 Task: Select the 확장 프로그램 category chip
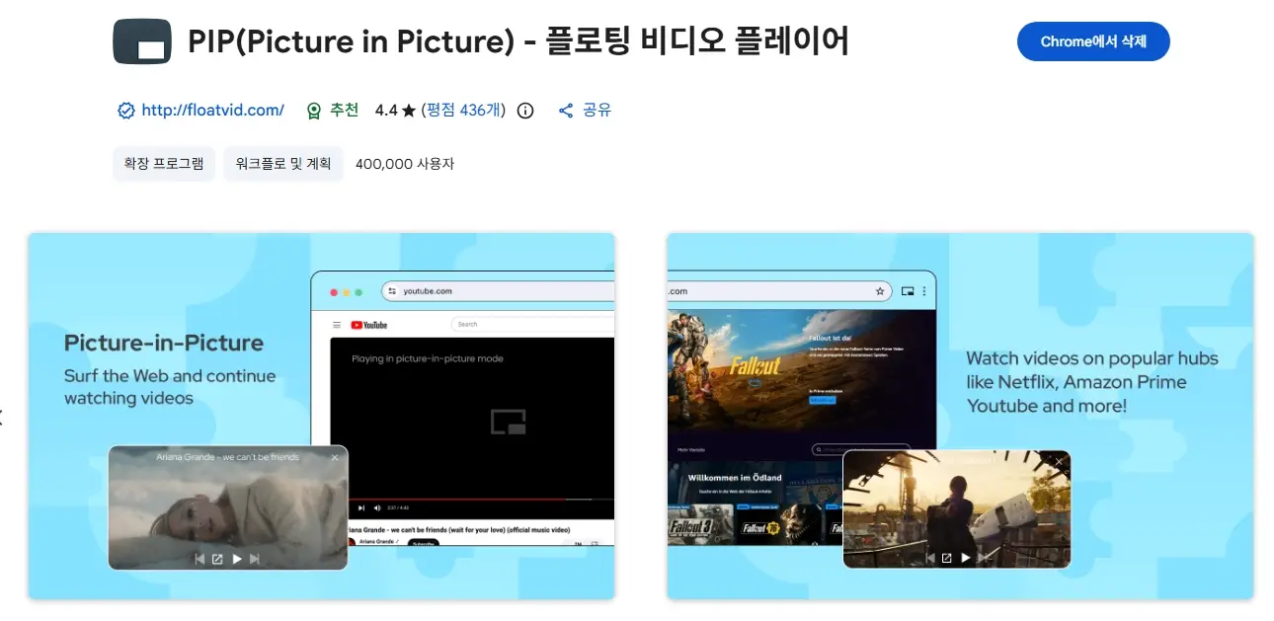pos(164,164)
